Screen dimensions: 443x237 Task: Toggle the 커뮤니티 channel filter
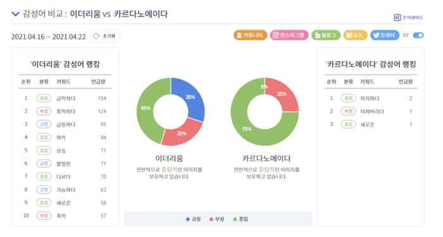pos(250,35)
